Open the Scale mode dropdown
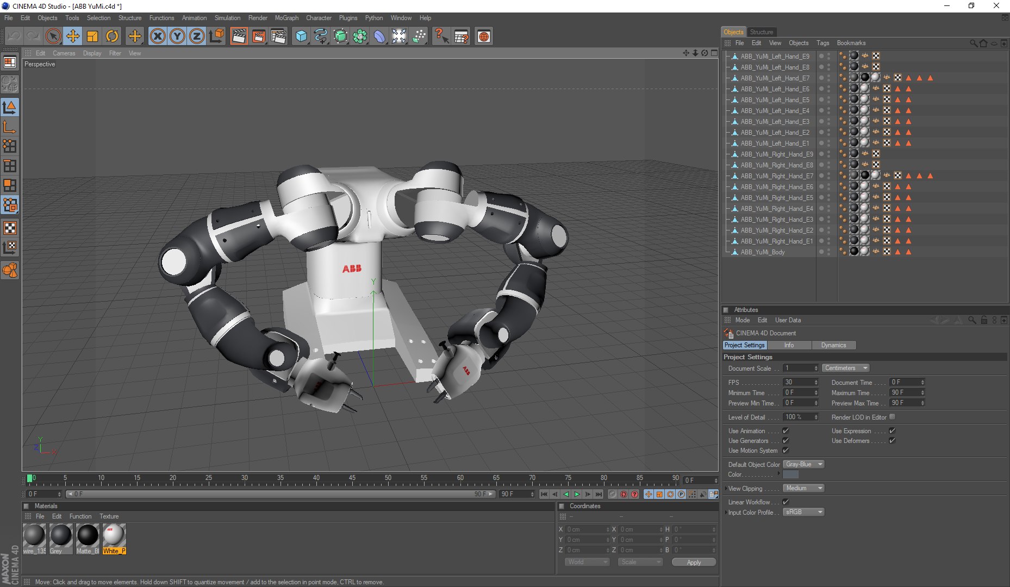 pos(640,562)
